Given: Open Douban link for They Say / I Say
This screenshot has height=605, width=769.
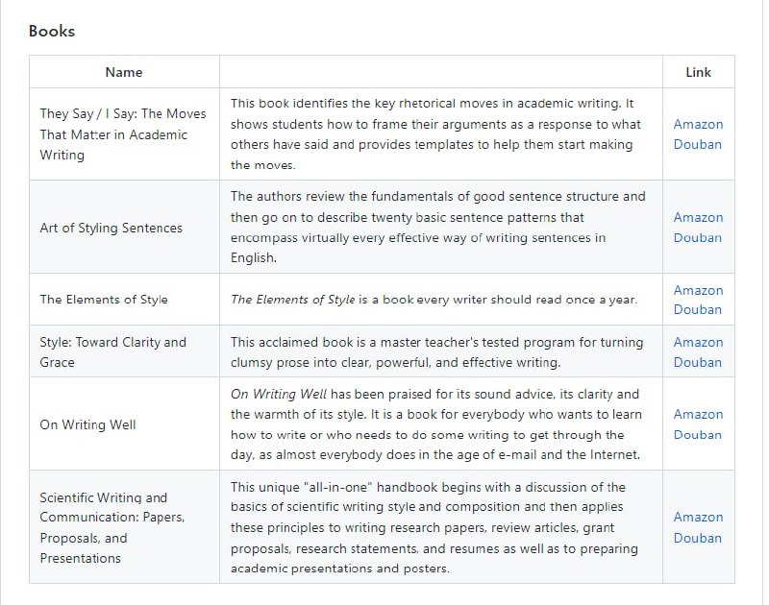Looking at the screenshot, I should (x=698, y=144).
